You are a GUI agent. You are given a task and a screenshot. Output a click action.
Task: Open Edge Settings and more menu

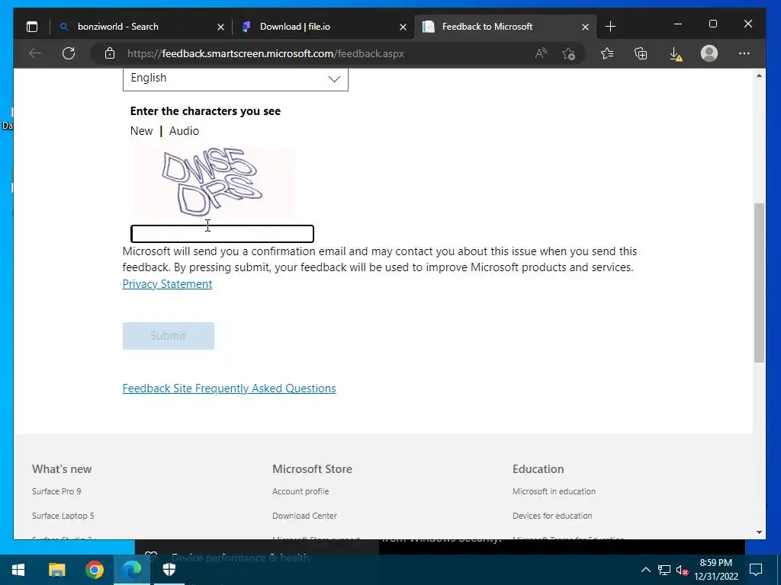744,53
